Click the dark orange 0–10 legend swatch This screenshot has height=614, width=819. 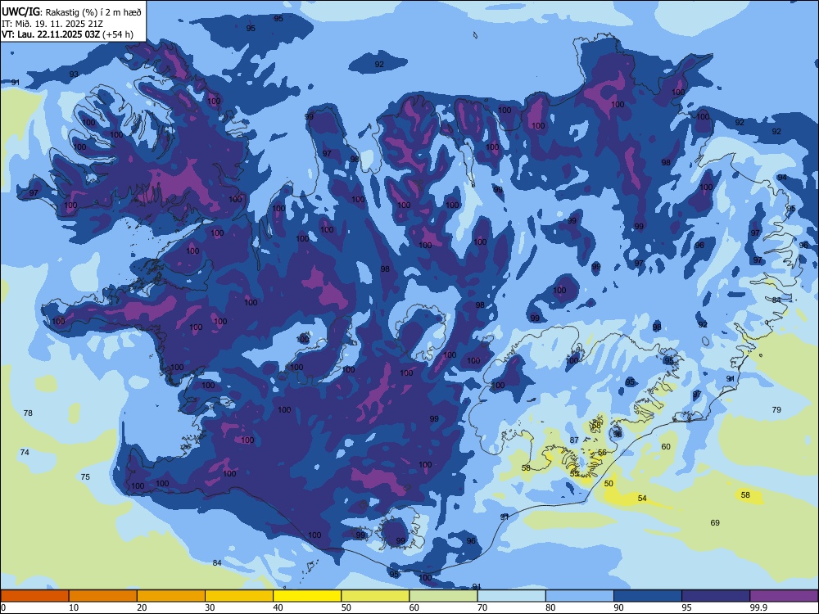pos(34,596)
